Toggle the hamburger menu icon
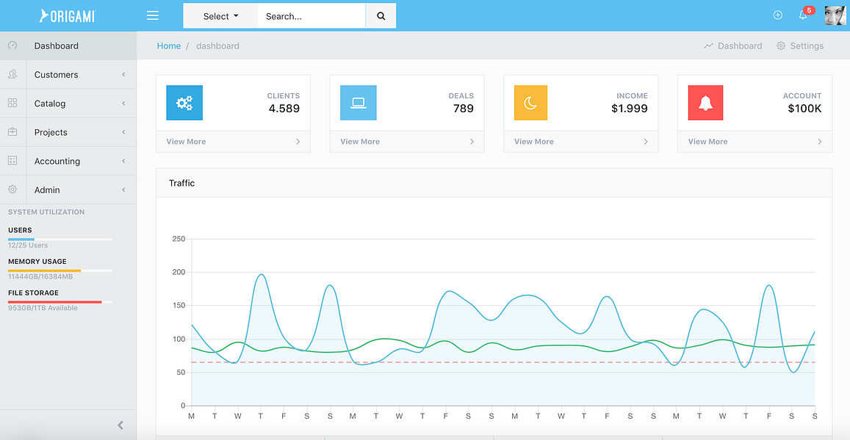The width and height of the screenshot is (850, 440). (x=152, y=15)
